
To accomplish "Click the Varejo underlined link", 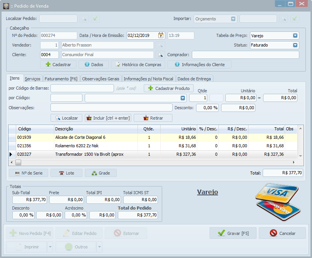I will click(208, 192).
